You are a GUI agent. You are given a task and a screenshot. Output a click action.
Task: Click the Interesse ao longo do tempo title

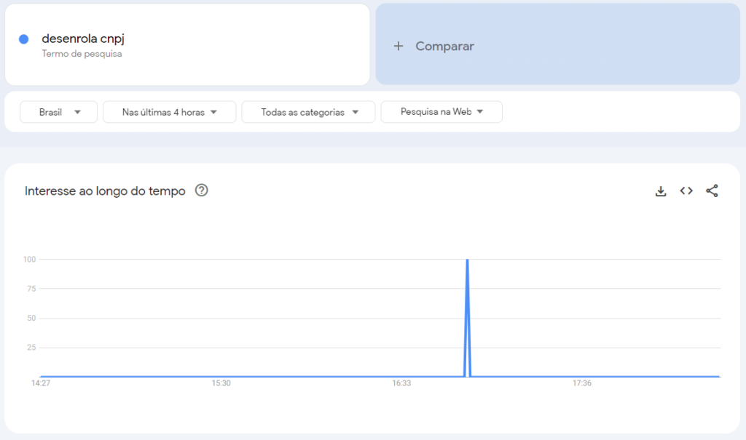(105, 191)
